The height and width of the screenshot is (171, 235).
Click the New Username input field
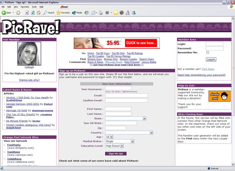118,88
